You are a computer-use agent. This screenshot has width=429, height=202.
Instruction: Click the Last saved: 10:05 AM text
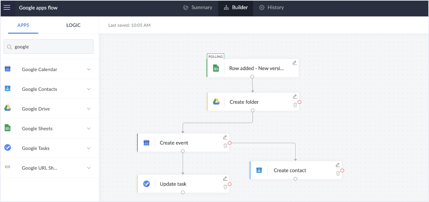129,25
